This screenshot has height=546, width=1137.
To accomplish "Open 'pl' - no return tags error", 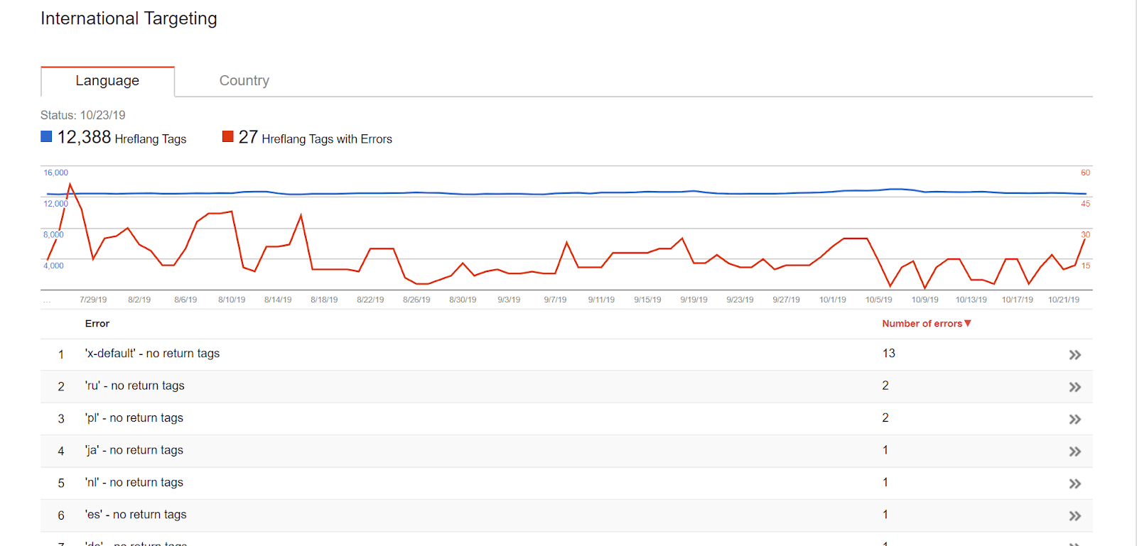I will point(131,418).
